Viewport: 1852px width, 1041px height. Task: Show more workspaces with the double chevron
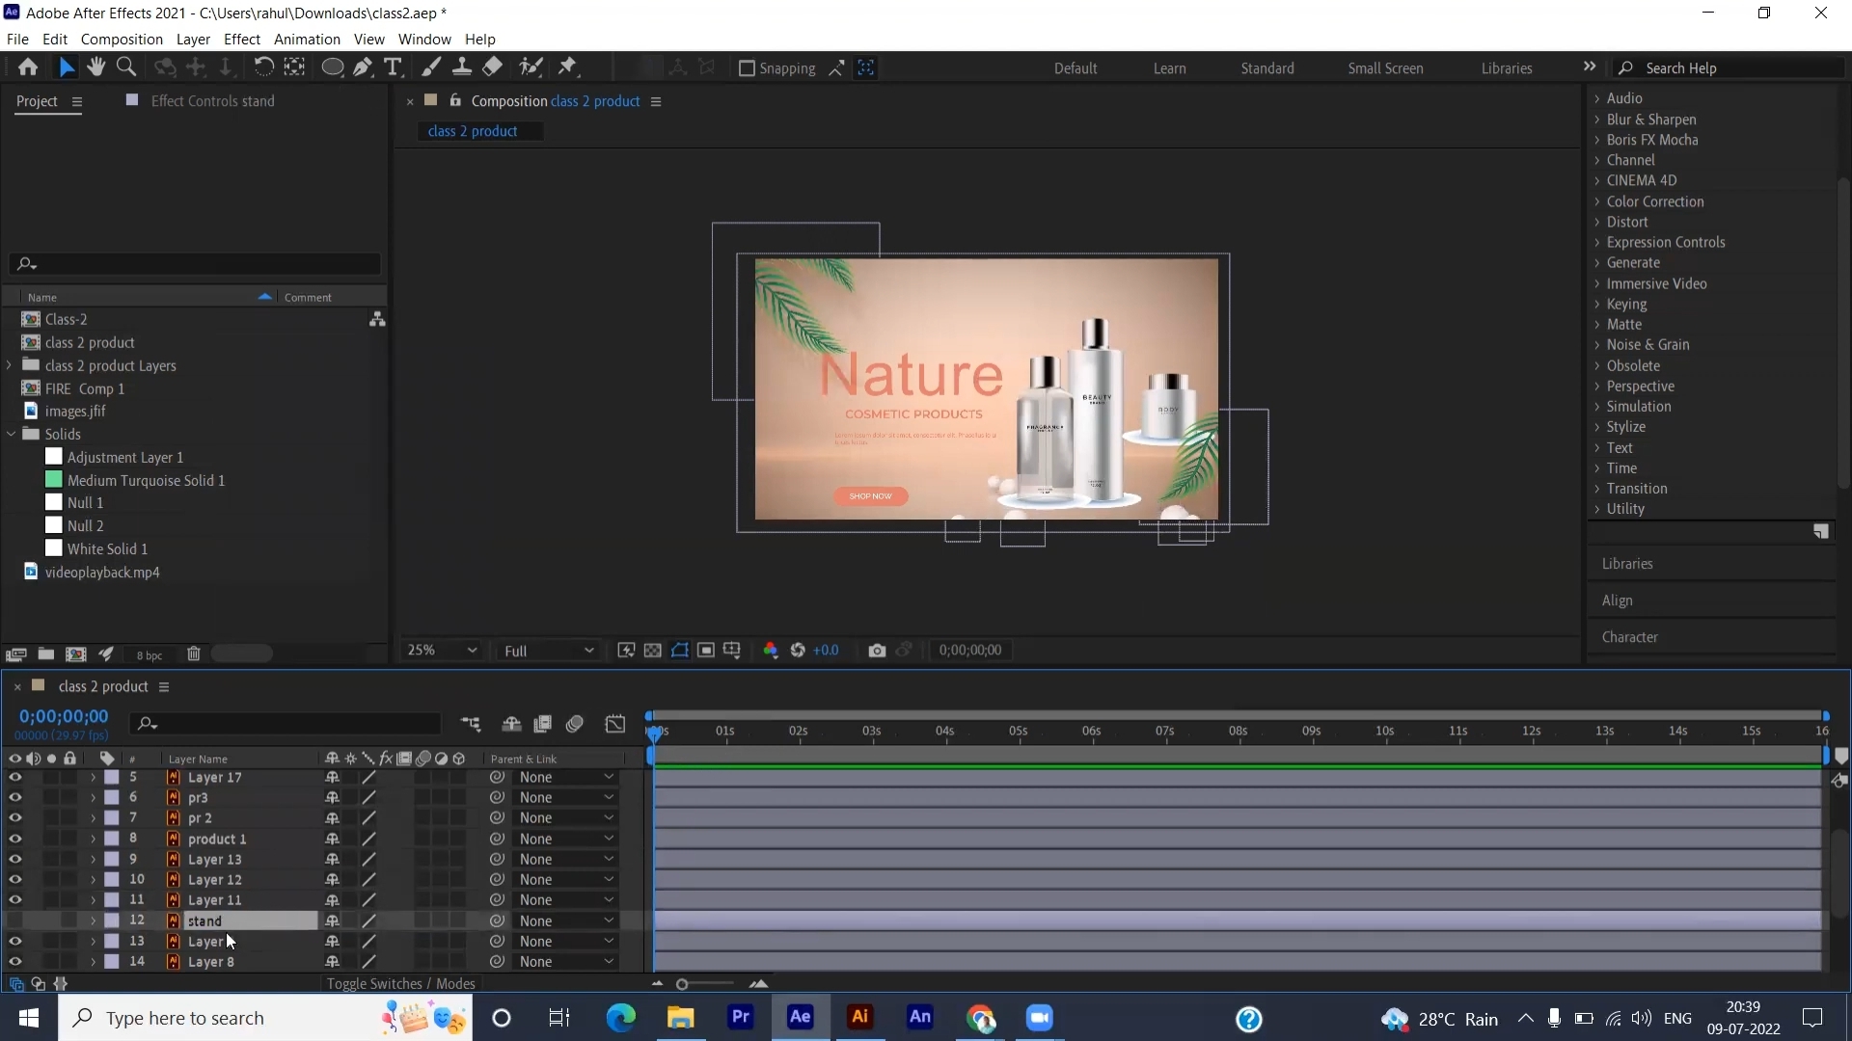[1590, 67]
